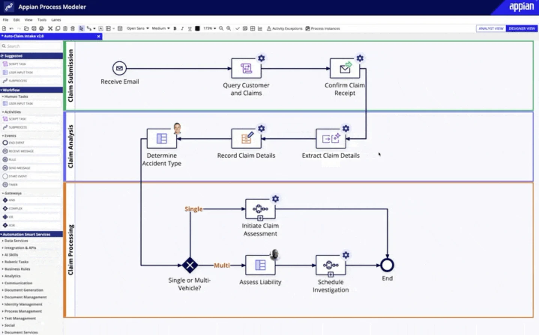Click gear icon on Query Customer node
539x335 pixels.
point(261,58)
